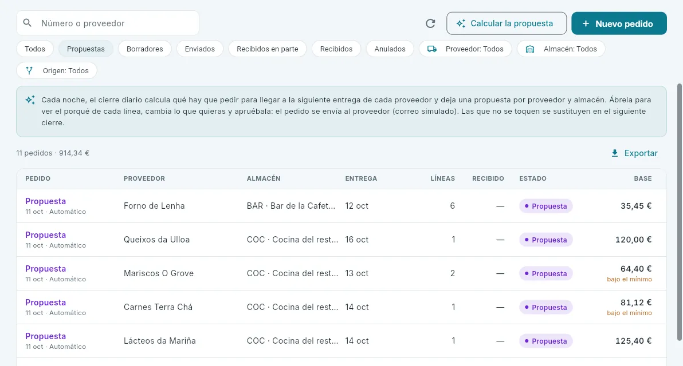Click the 16 oct delivery date
Screen dimensions: 683x366
click(x=357, y=240)
